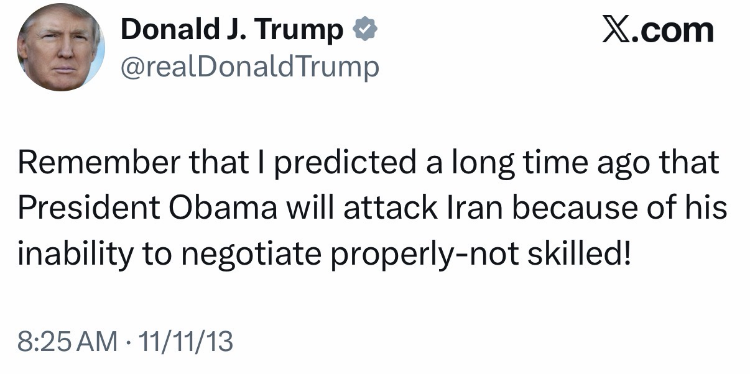Click the ".com" part of the watermark

click(676, 30)
